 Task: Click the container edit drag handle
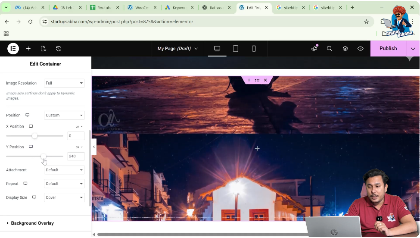click(257, 80)
